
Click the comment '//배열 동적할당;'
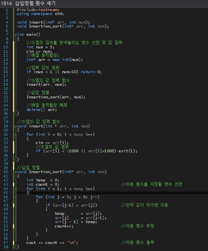42,55
